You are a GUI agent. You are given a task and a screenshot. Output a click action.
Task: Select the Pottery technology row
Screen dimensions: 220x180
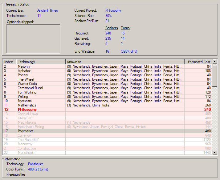[x=107, y=75]
